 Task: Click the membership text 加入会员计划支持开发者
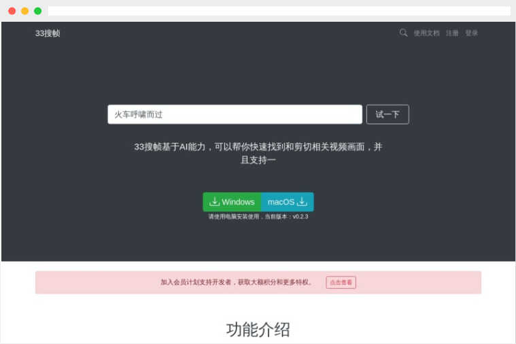[196, 282]
